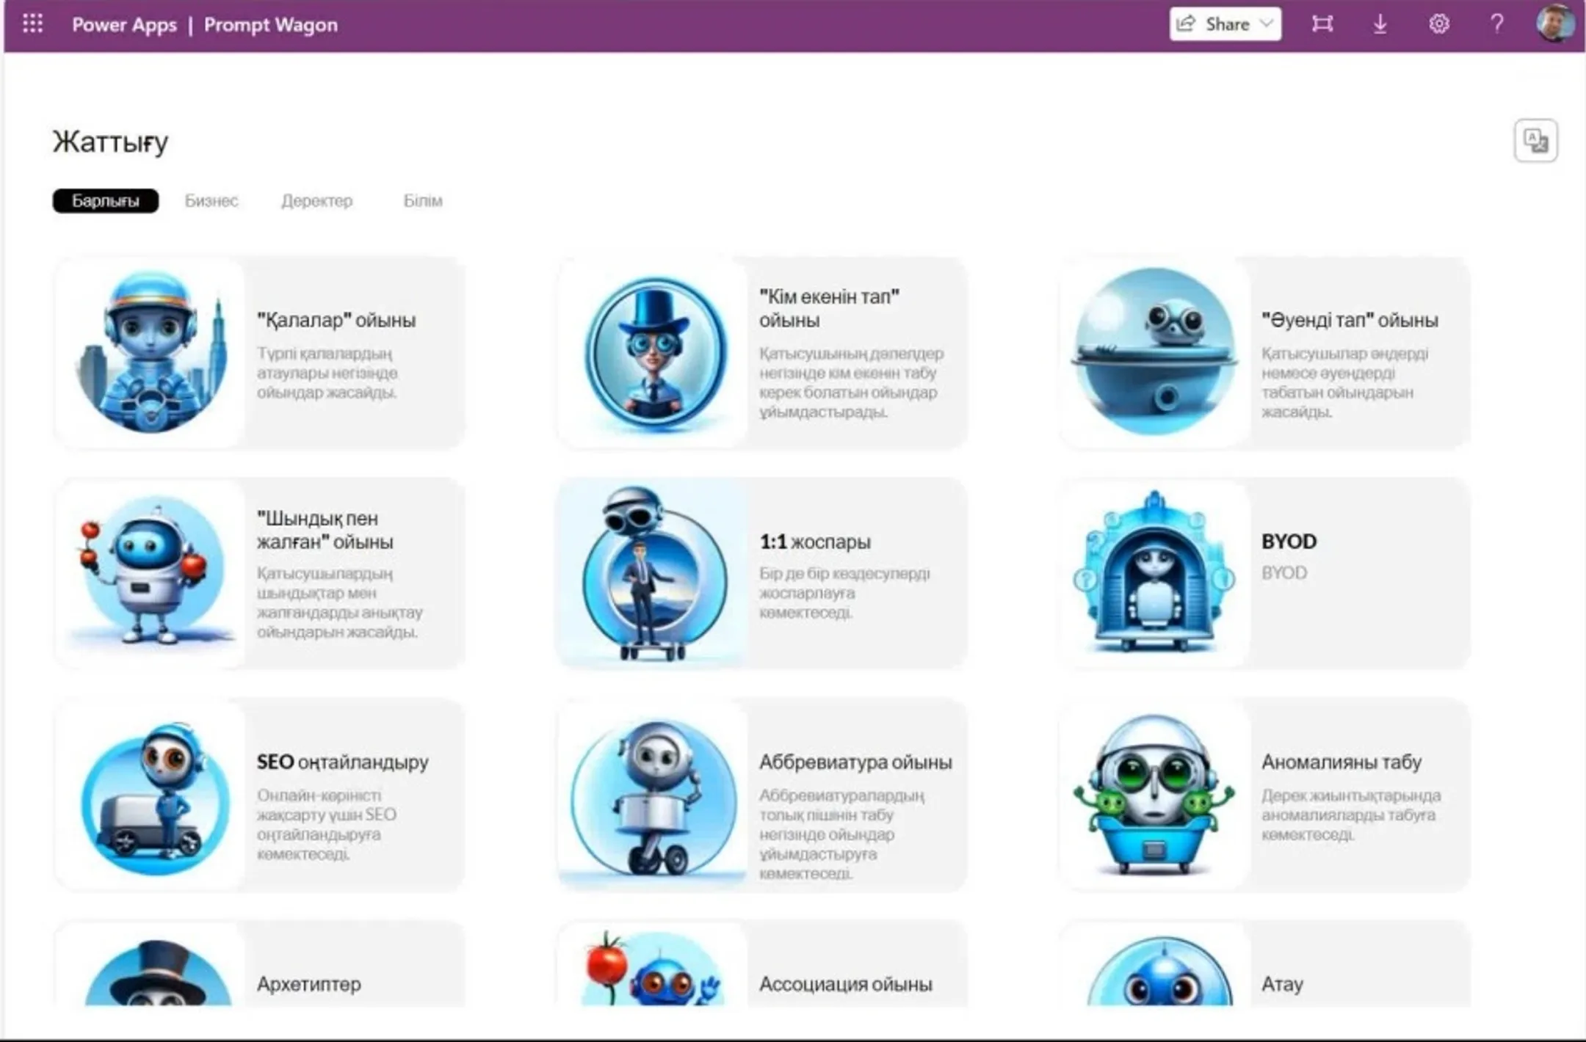Click the 1:1 жоспары robot image
Screen dimensions: 1586x1042
653,573
